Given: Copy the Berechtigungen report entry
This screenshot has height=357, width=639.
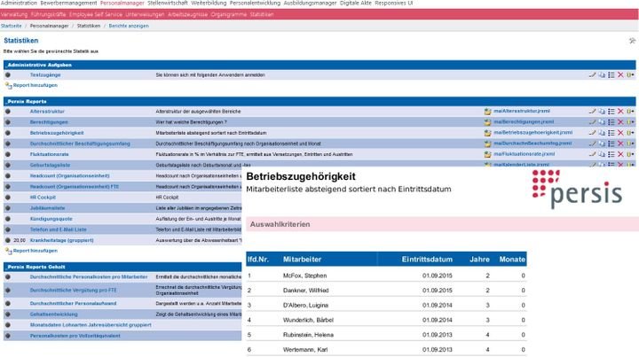Looking at the screenshot, I should 602,122.
